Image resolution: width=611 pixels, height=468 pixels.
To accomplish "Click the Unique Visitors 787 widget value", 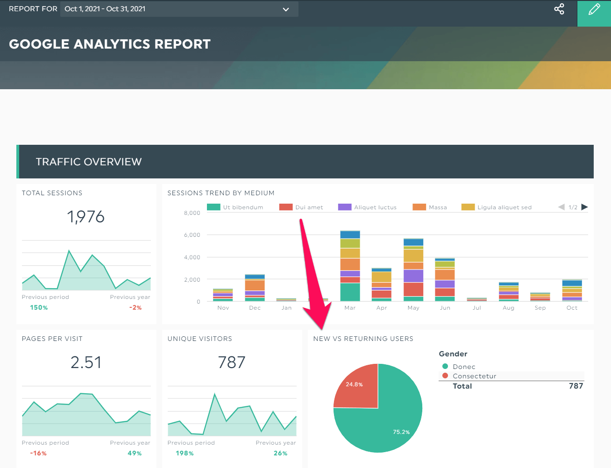I will pos(232,362).
